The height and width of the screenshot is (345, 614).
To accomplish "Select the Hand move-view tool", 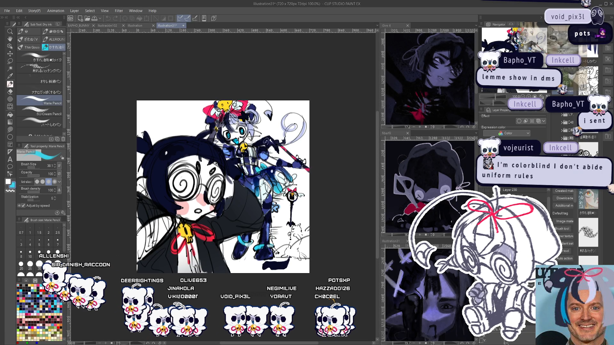I will (10, 39).
